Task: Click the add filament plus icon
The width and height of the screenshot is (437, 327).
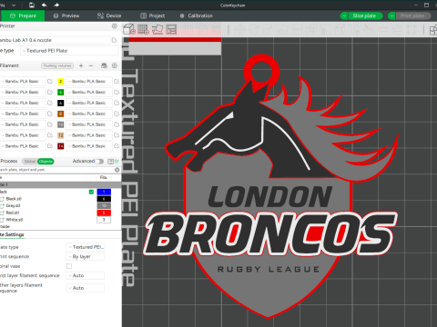Action: point(81,65)
